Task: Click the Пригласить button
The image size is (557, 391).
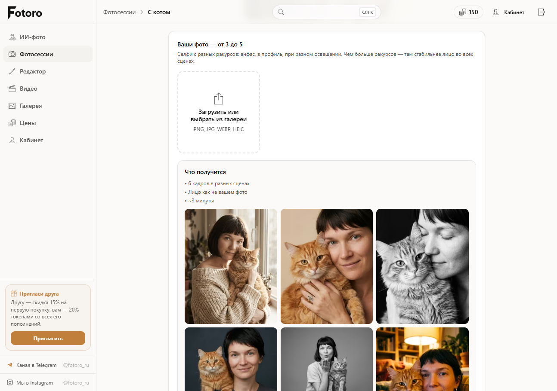Action: (48, 338)
